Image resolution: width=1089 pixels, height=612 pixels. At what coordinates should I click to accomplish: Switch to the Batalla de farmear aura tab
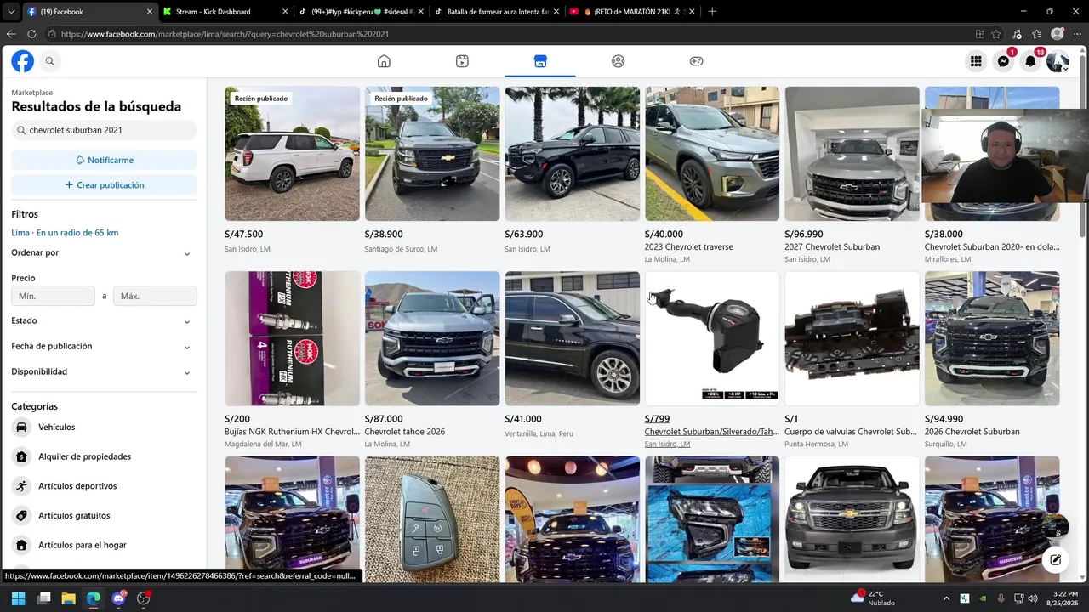tap(496, 12)
